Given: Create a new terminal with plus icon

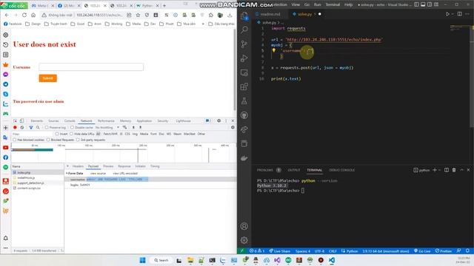Looking at the screenshot, I should [x=435, y=170].
